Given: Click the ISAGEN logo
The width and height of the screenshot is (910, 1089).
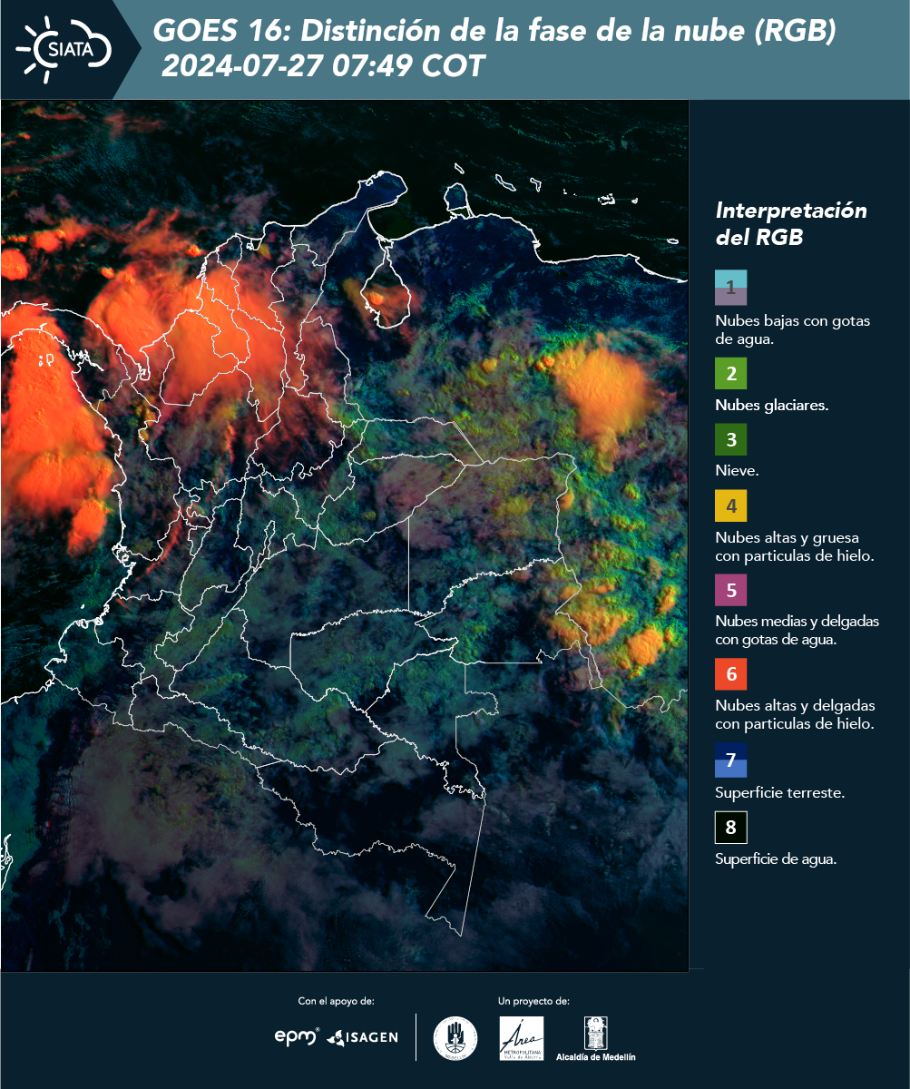Looking at the screenshot, I should click(362, 1036).
